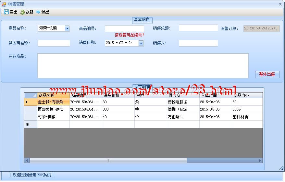Click the day 24 in sale date field
This screenshot has width=285, height=182.
130,43
